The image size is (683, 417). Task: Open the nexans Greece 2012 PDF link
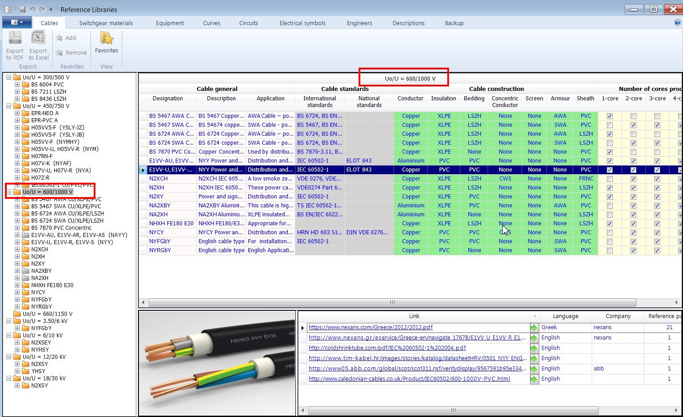click(370, 327)
